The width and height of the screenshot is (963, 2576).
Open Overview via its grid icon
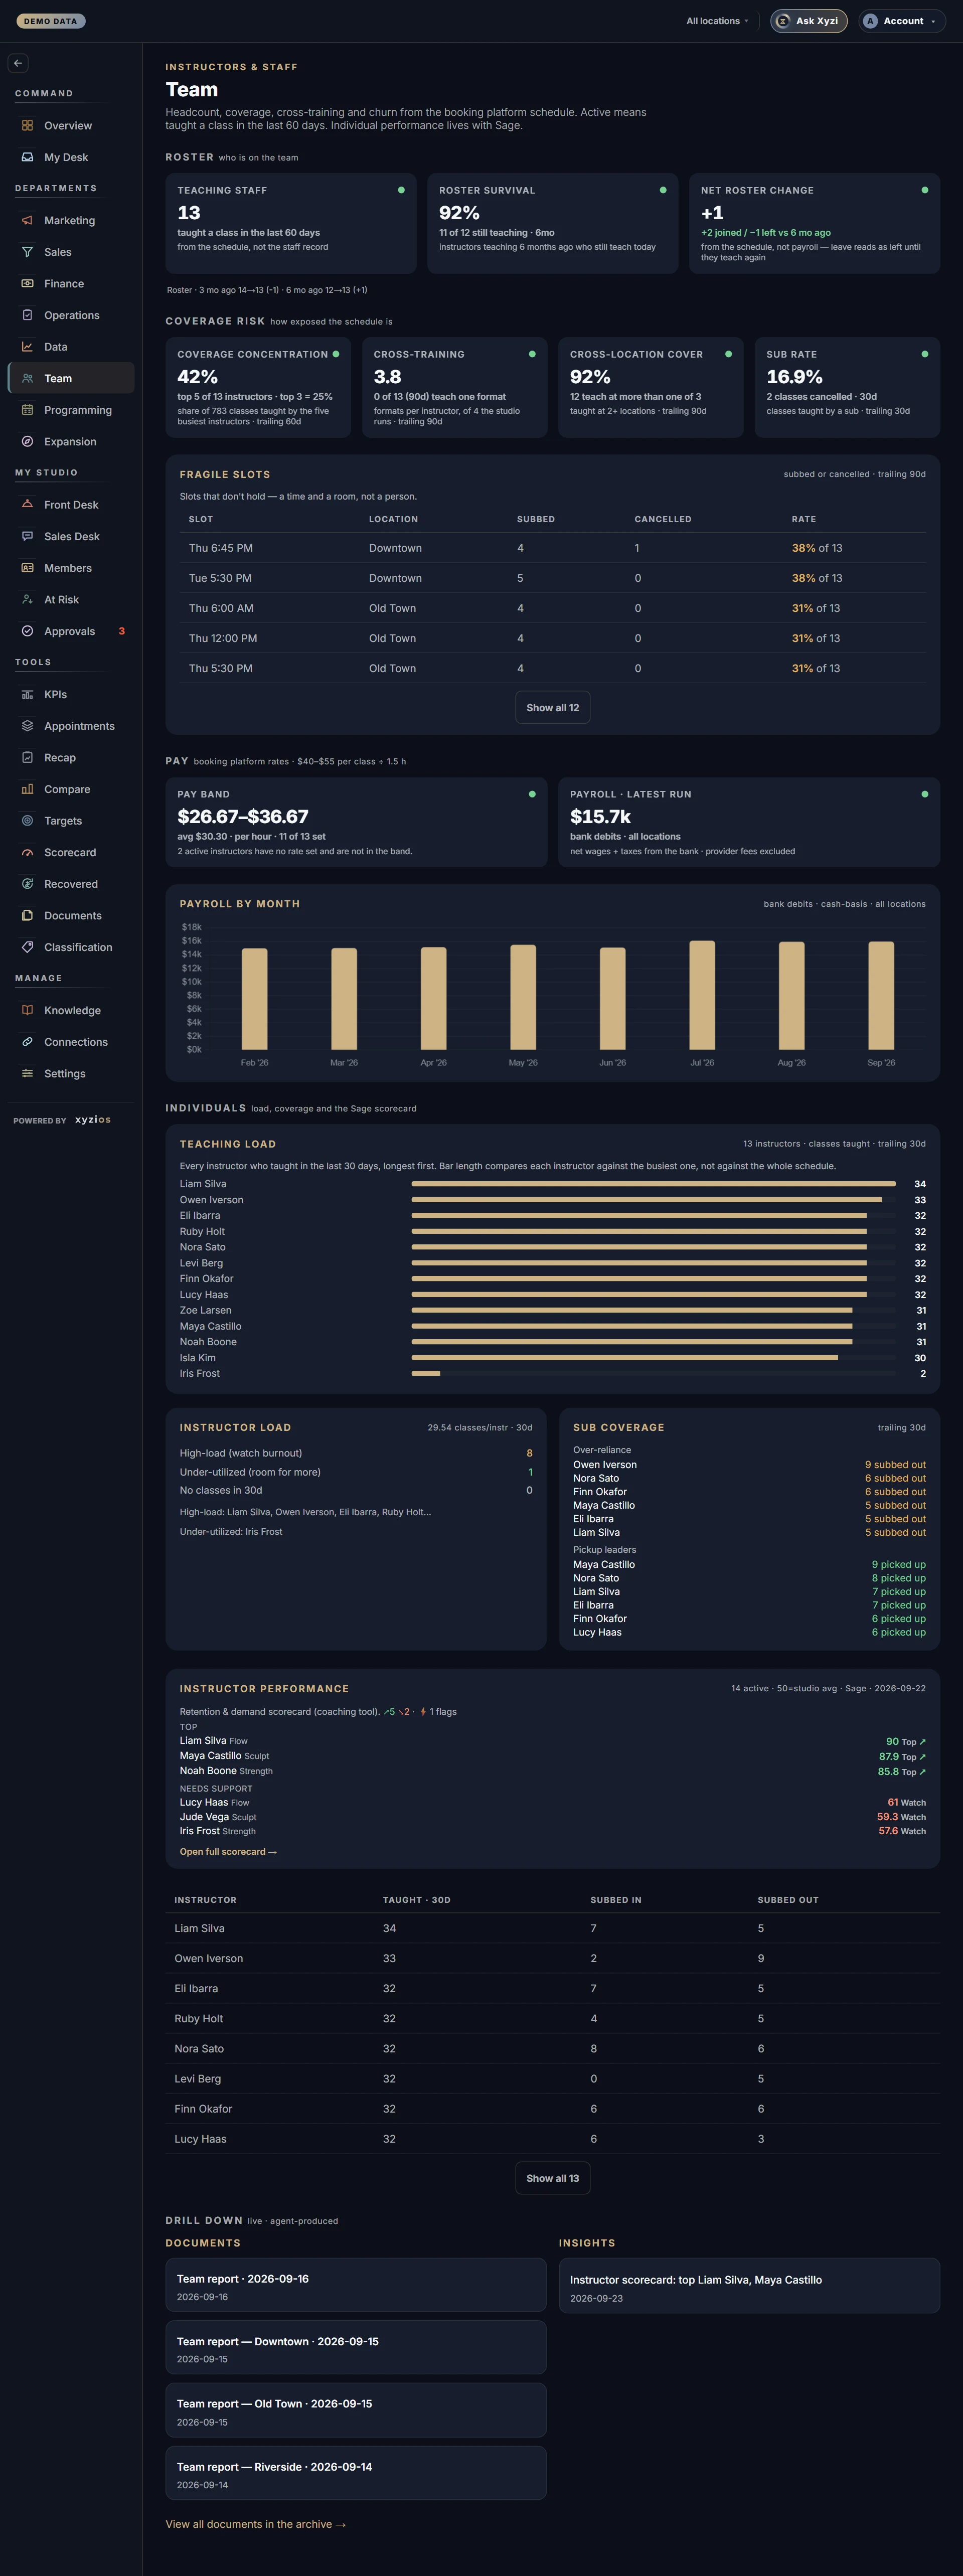point(27,126)
